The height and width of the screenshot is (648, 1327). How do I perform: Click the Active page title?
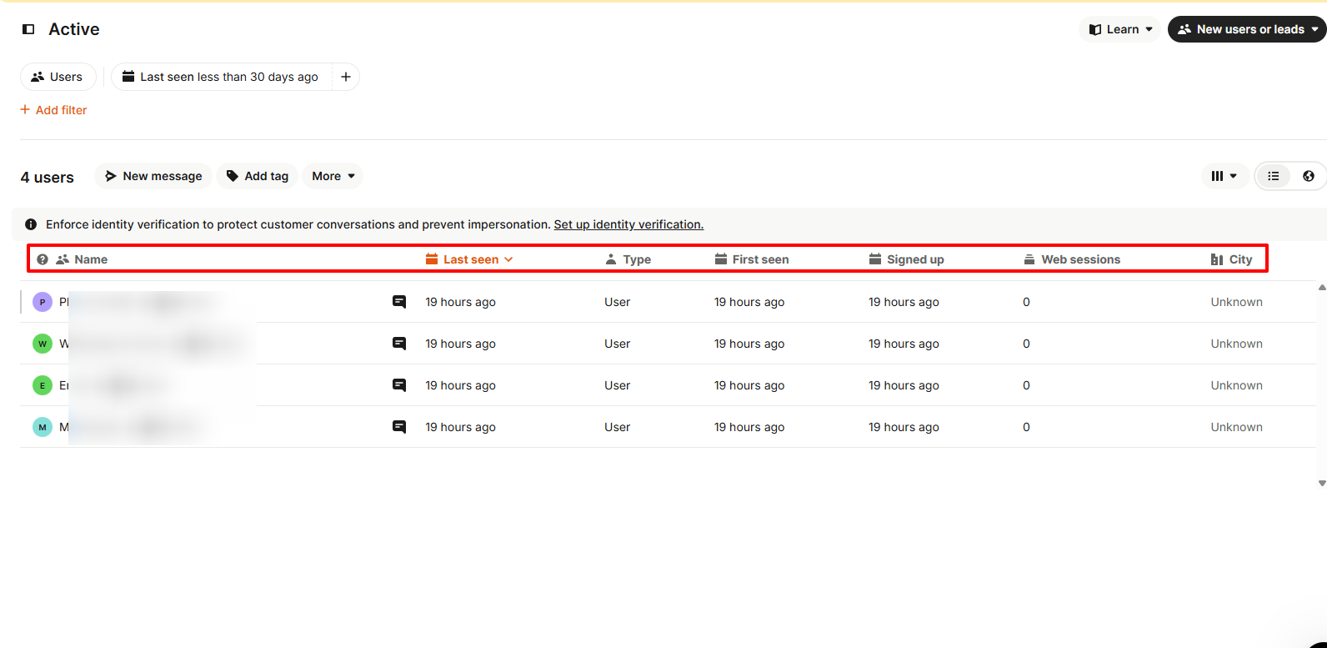point(74,29)
